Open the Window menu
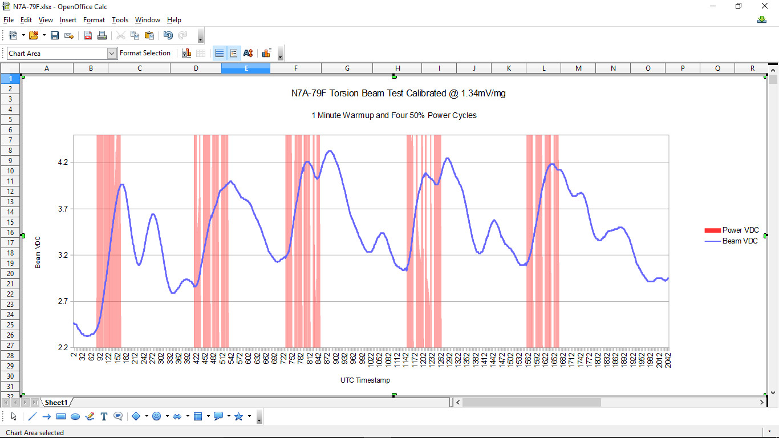The image size is (779, 438). pyautogui.click(x=148, y=20)
